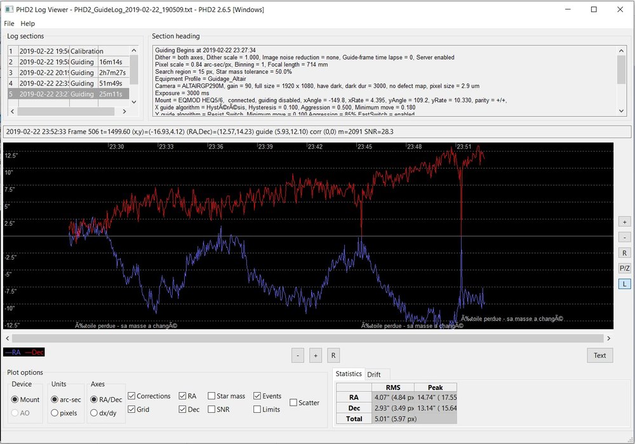635x444 pixels.
Task: Click log sections scroll right arrow
Action: [124, 111]
